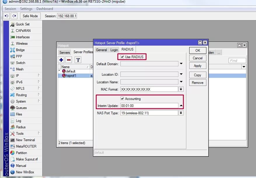Open the MAC Format dropdown

click(181, 89)
